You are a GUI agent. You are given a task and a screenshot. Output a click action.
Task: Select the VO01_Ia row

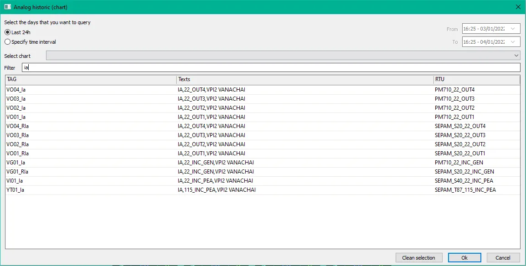[263, 117]
